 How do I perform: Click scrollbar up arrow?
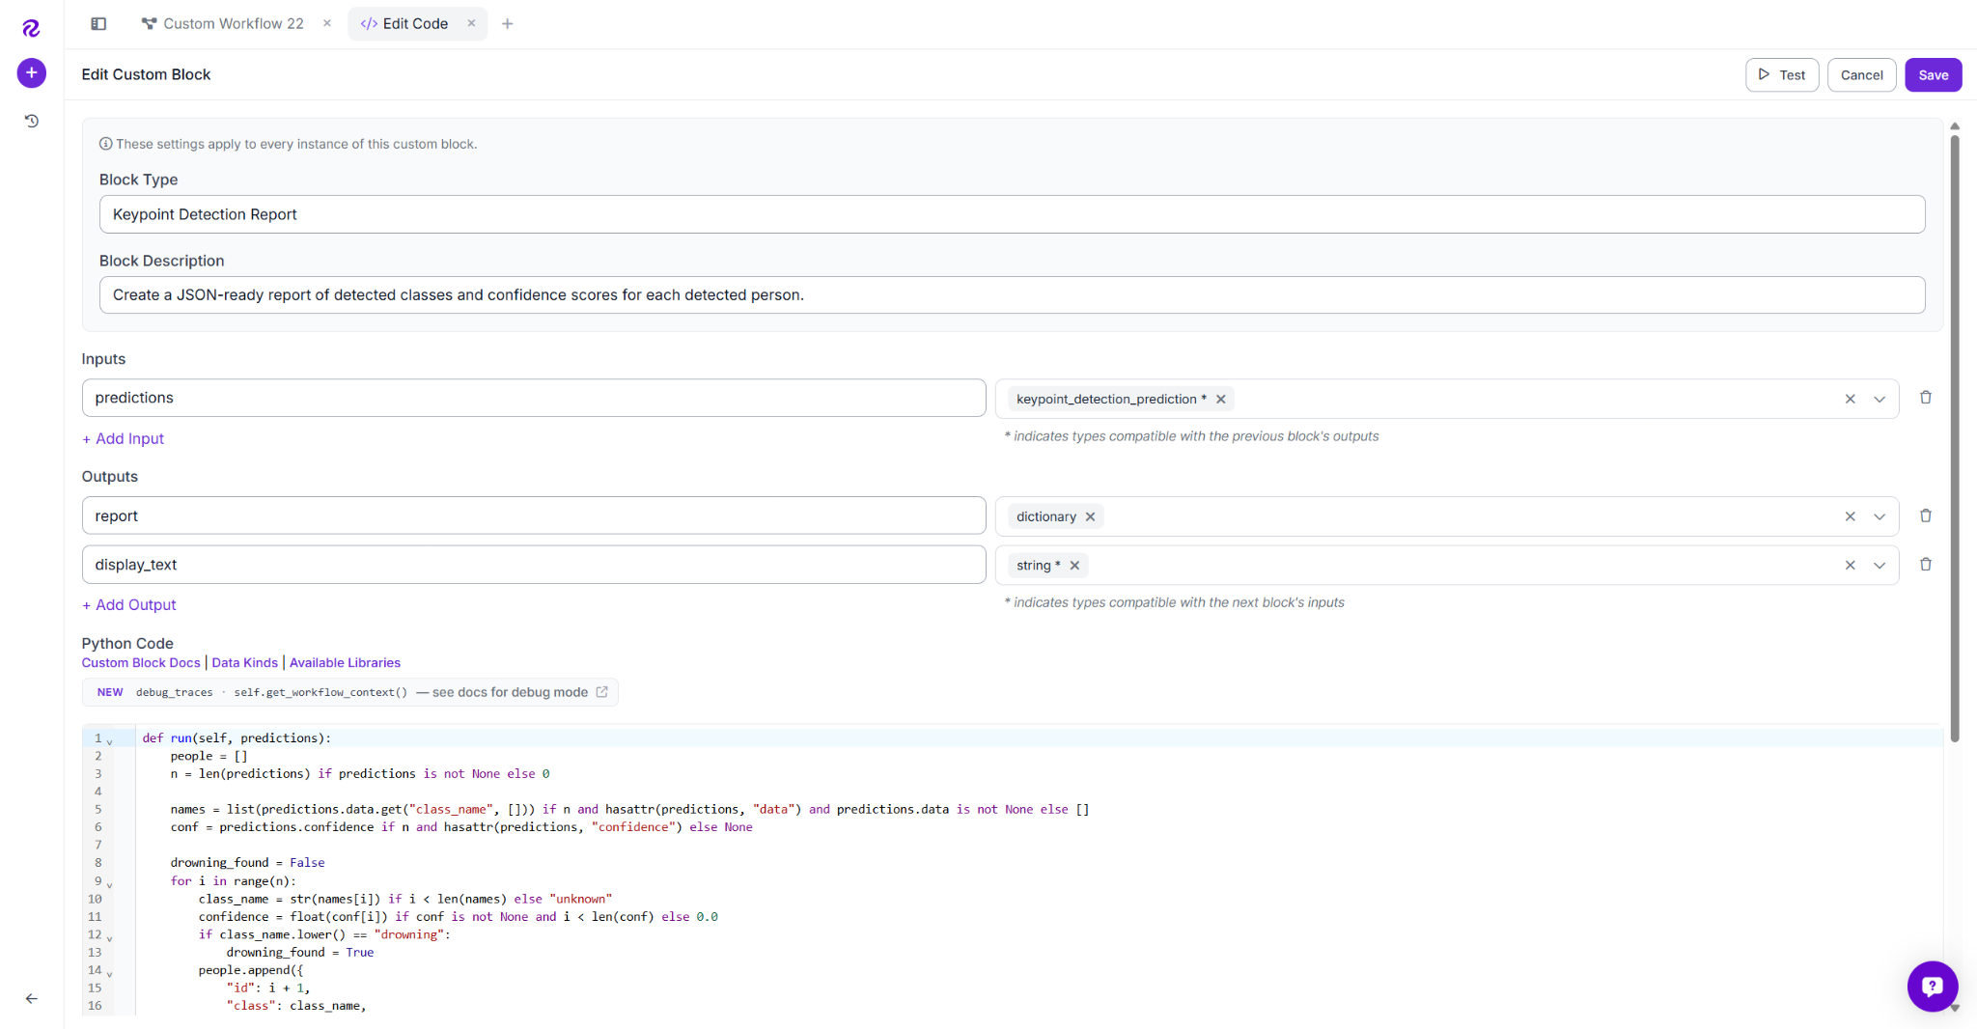[x=1955, y=126]
